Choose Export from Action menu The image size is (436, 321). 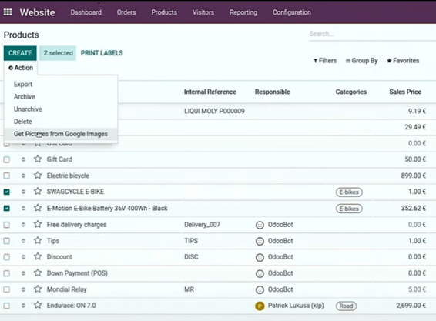pos(23,84)
